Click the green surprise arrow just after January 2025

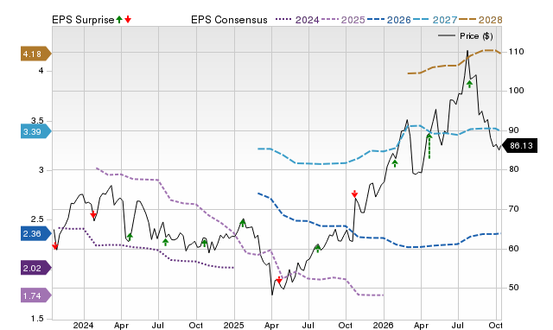(x=243, y=223)
